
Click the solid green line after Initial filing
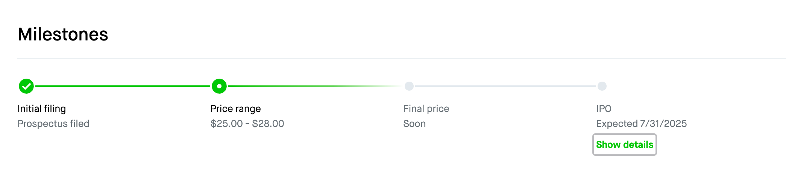pos(123,86)
